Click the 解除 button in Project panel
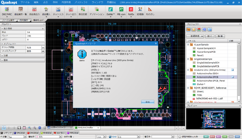The width and height of the screenshot is (242, 139). click(x=220, y=36)
